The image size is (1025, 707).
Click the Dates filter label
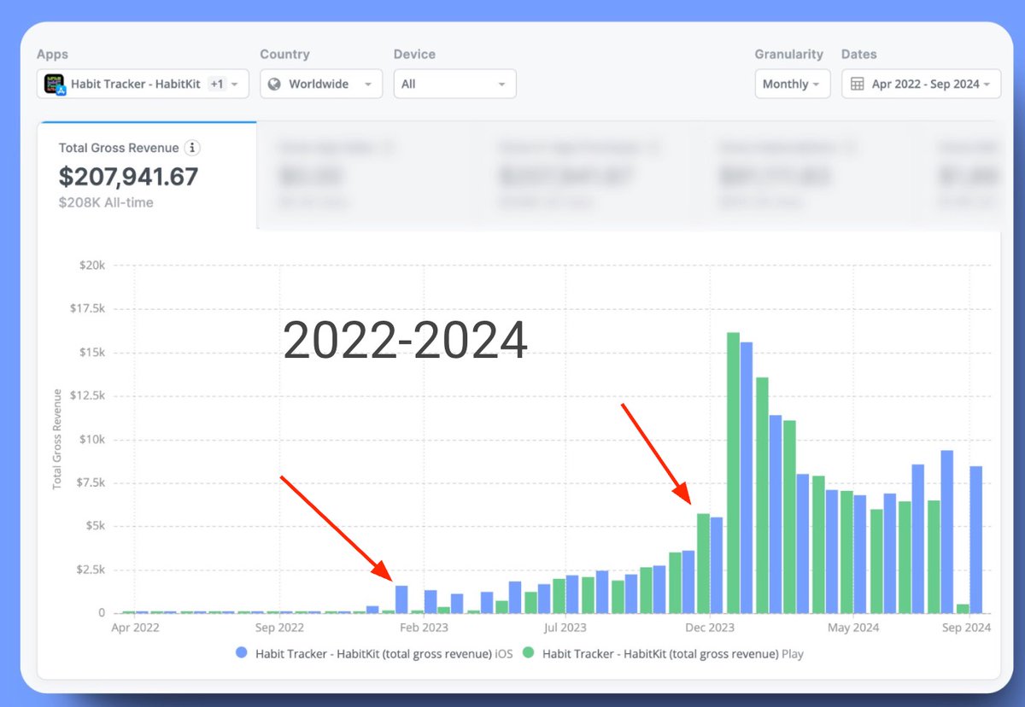click(859, 54)
